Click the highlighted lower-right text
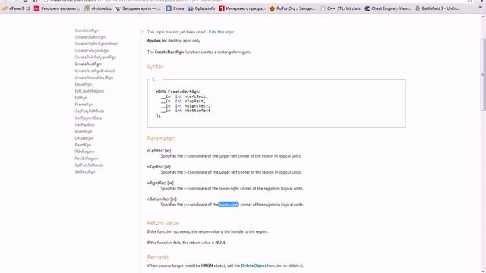486x273 pixels. (229, 205)
